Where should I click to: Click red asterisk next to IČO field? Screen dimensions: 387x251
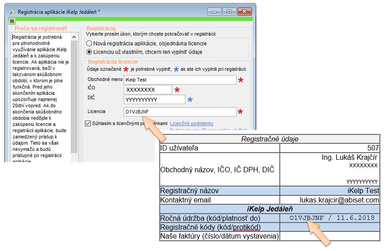(177, 90)
